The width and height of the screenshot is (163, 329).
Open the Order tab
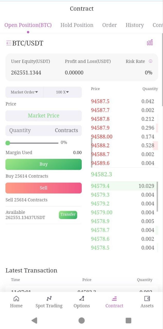110,25
